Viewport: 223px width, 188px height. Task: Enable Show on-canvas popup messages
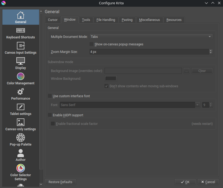91,44
